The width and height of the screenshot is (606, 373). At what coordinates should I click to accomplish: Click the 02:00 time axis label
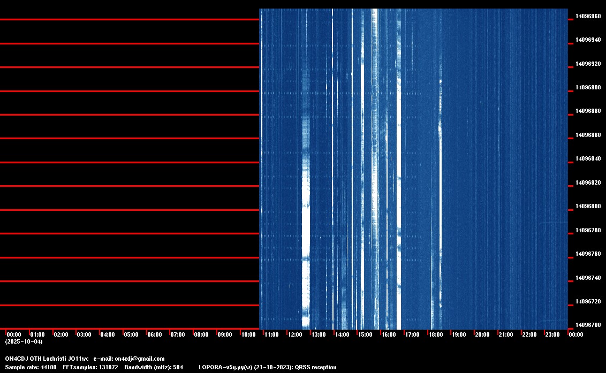(60, 334)
